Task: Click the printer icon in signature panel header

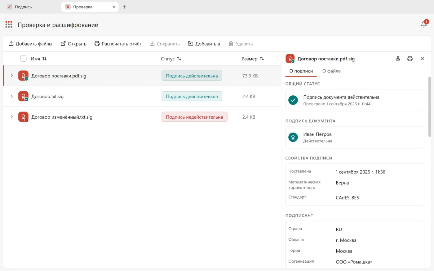Action: pyautogui.click(x=410, y=59)
